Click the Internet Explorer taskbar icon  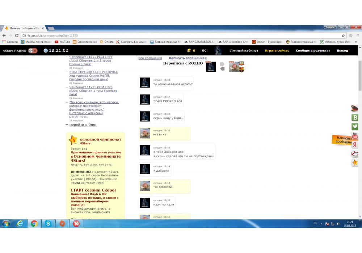tap(20, 224)
